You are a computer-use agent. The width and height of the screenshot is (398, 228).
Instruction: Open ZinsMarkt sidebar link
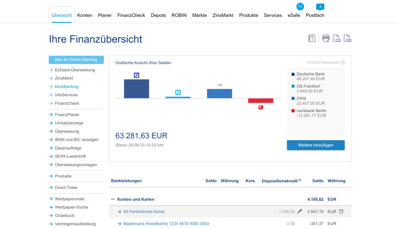(64, 78)
